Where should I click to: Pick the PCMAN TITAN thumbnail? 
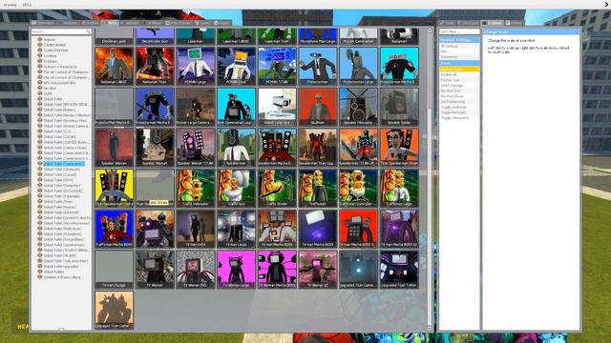[x=277, y=66]
